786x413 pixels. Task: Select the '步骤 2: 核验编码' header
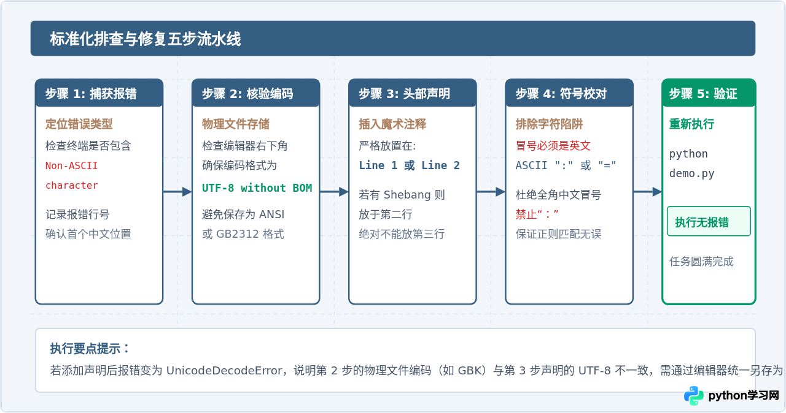tap(255, 93)
